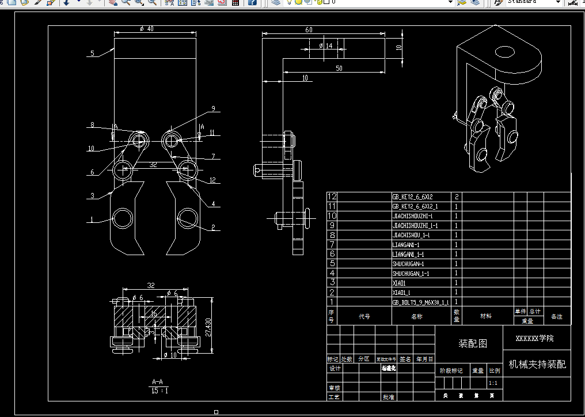Select the 60 dimension in side view
Image resolution: width=585 pixels, height=417 pixels.
point(309,30)
